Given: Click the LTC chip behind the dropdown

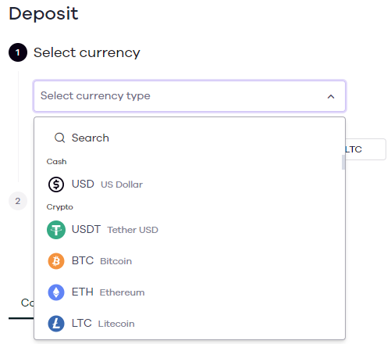Looking at the screenshot, I should pos(365,149).
